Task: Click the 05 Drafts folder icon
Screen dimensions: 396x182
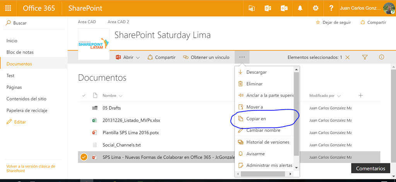Action: (95, 108)
